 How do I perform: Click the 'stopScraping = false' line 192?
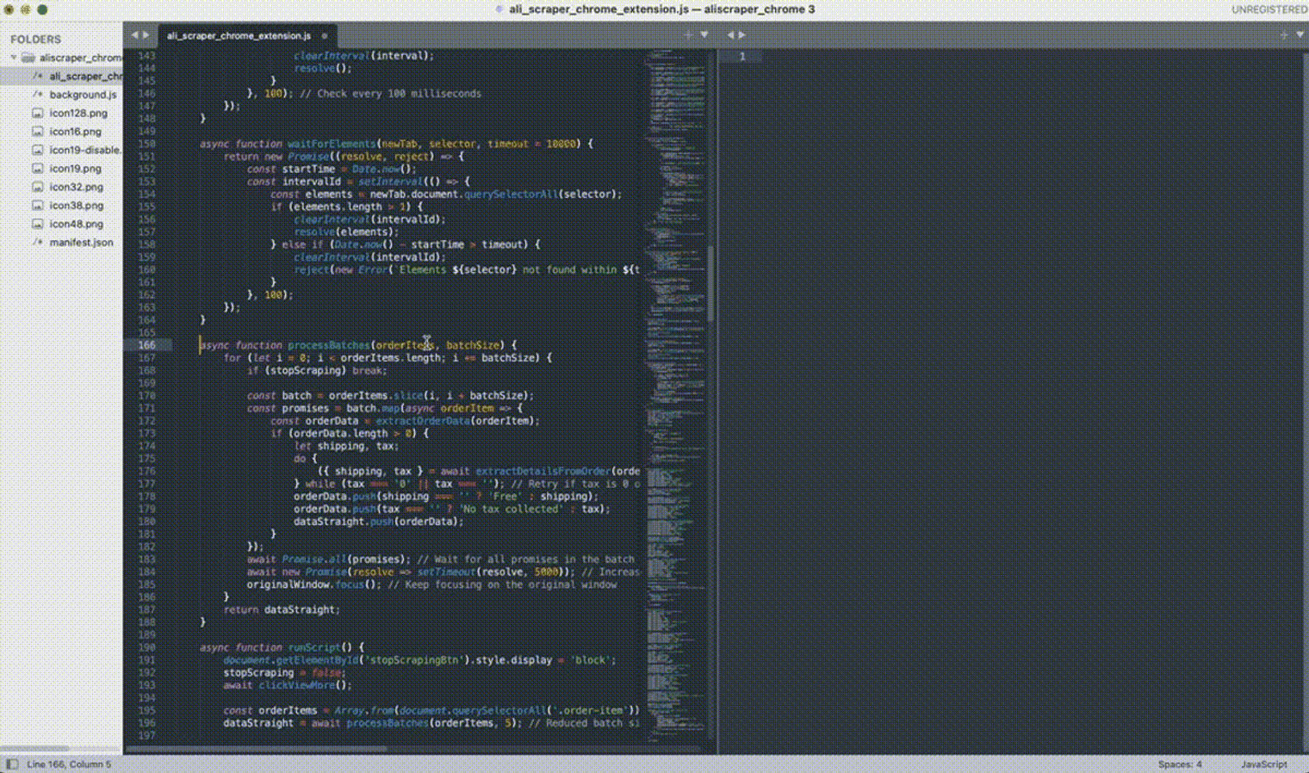284,673
